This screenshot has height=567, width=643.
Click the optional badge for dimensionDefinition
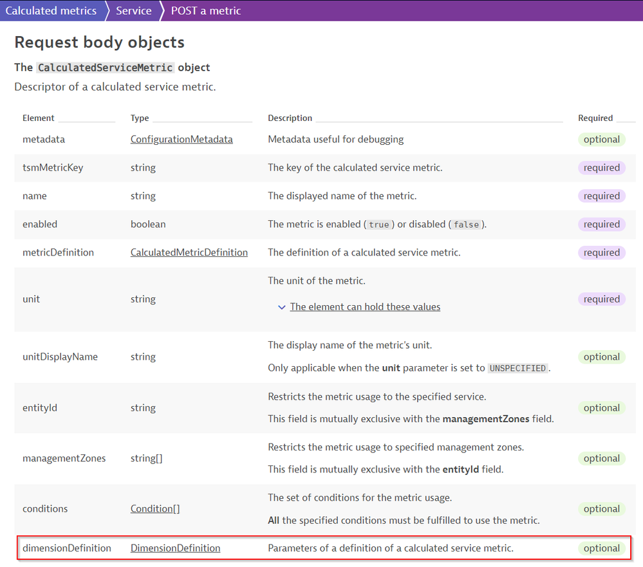tap(601, 548)
